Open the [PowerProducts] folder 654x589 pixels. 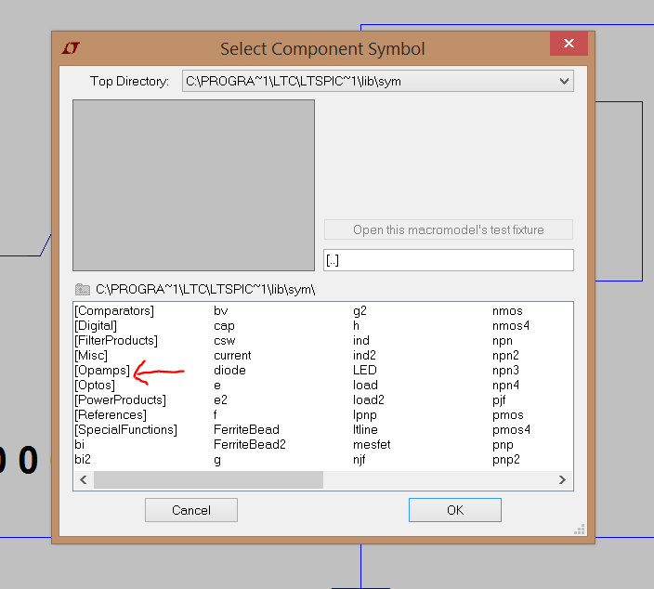click(x=120, y=400)
